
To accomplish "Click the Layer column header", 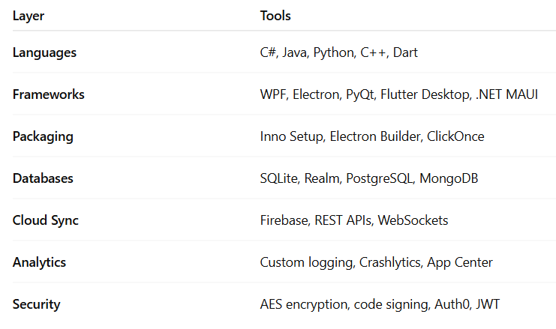I will (29, 16).
